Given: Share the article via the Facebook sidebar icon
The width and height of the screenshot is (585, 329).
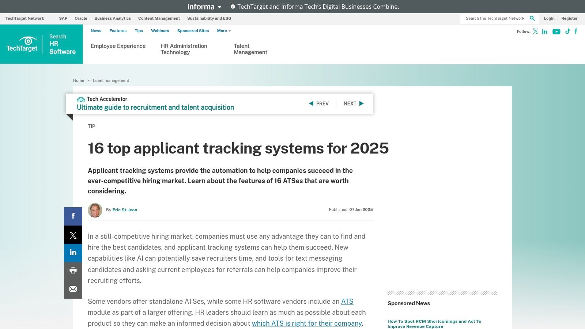Looking at the screenshot, I should [x=73, y=216].
